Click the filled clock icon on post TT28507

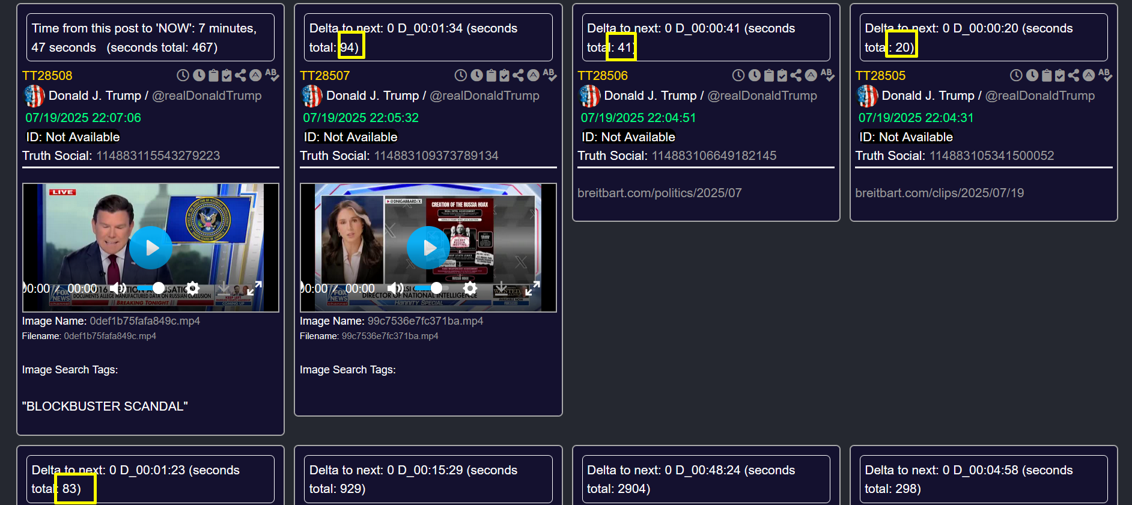click(x=476, y=75)
